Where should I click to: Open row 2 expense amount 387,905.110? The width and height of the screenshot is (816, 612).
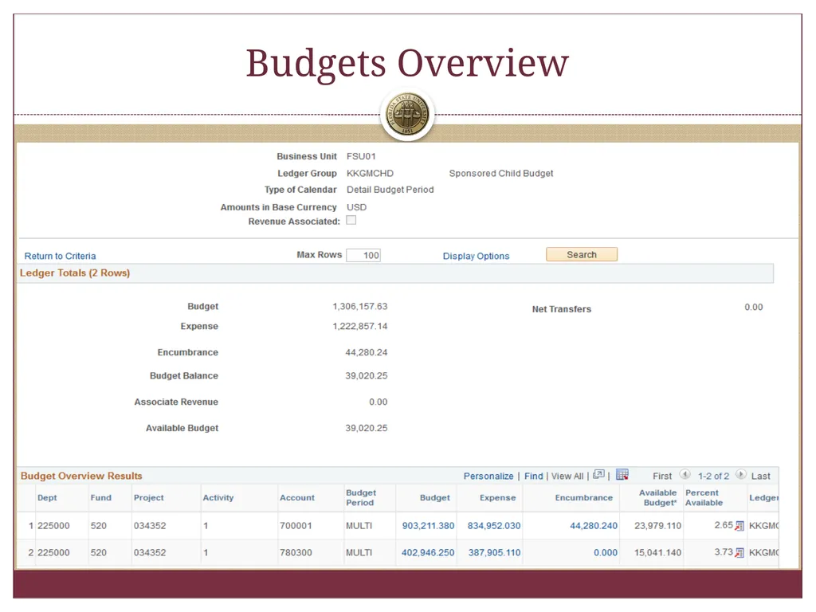click(494, 553)
